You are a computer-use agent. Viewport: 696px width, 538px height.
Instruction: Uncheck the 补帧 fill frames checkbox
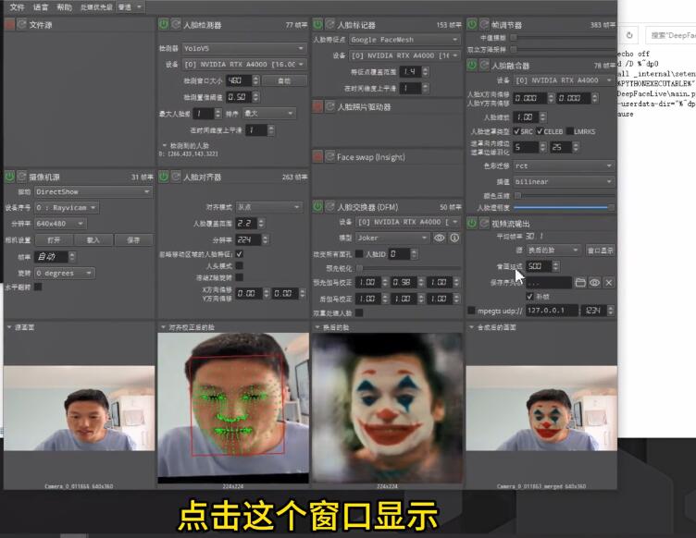coord(529,296)
